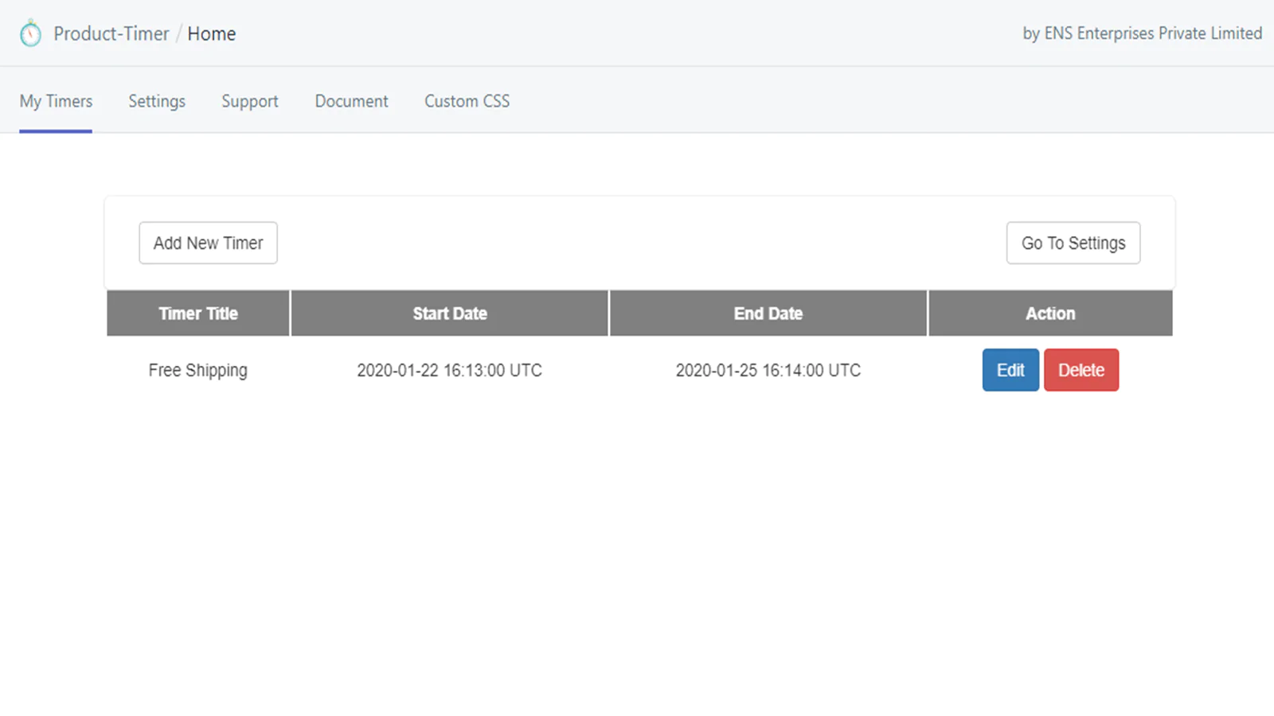Click the stopwatch Product-Timer logo icon

30,33
